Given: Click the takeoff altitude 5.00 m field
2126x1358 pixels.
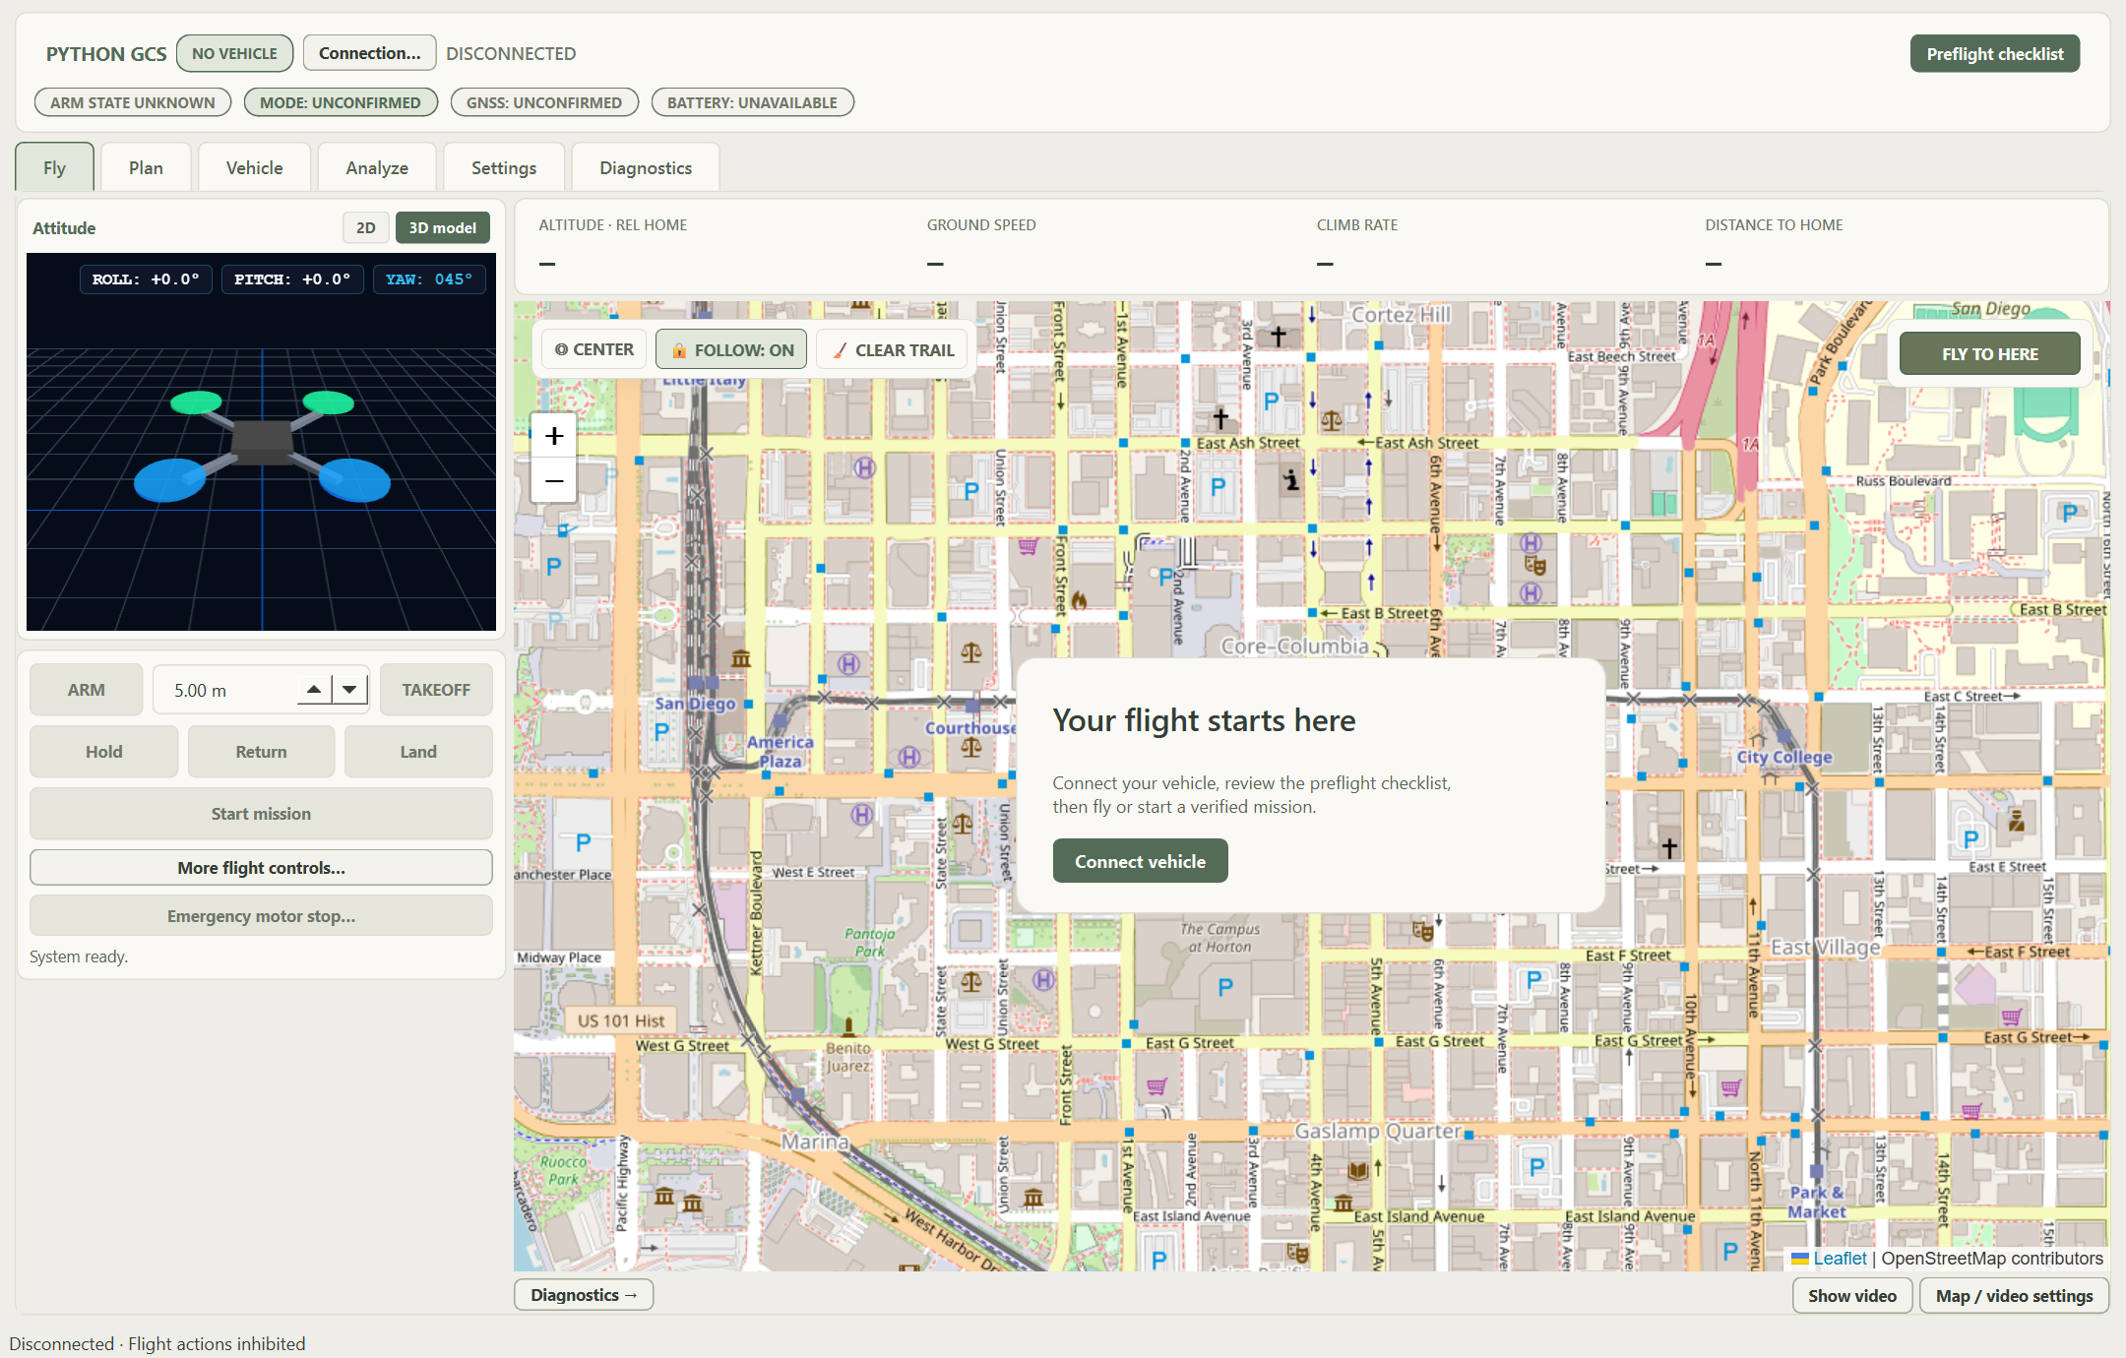Looking at the screenshot, I should click(226, 690).
